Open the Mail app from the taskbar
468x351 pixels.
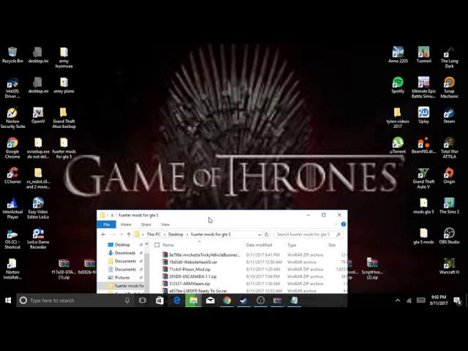click(x=210, y=301)
